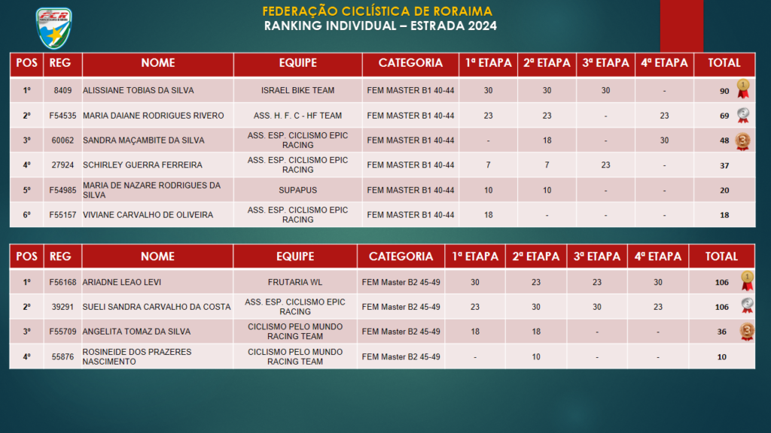
Task: Click 3ª etapa score 23 in Schirley's row
Action: [x=605, y=165]
